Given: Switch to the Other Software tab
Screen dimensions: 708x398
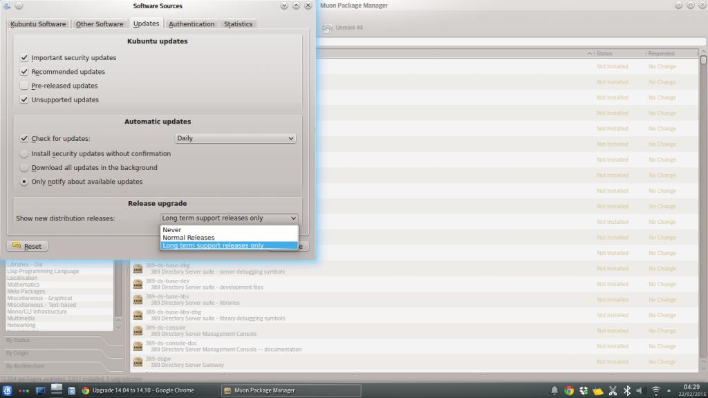Looking at the screenshot, I should (x=100, y=24).
